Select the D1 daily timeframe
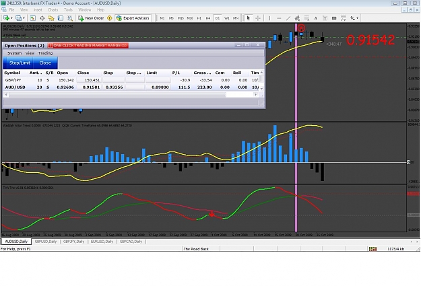 click(218, 18)
